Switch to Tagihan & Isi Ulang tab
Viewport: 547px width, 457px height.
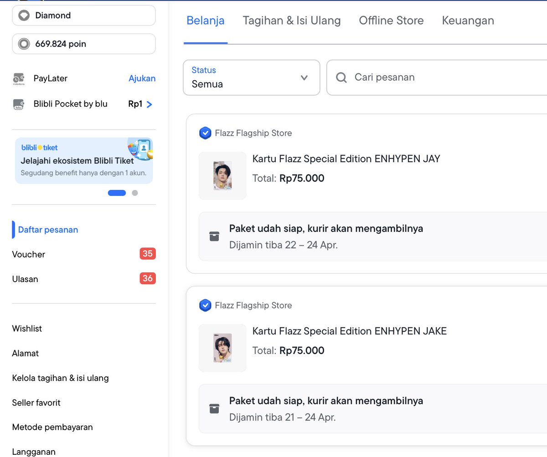tap(292, 21)
